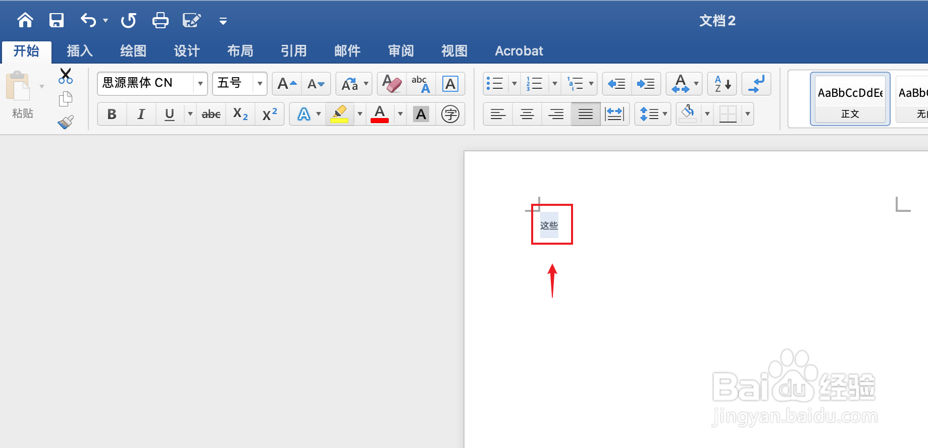928x448 pixels.
Task: Undo the last action
Action: pos(88,20)
